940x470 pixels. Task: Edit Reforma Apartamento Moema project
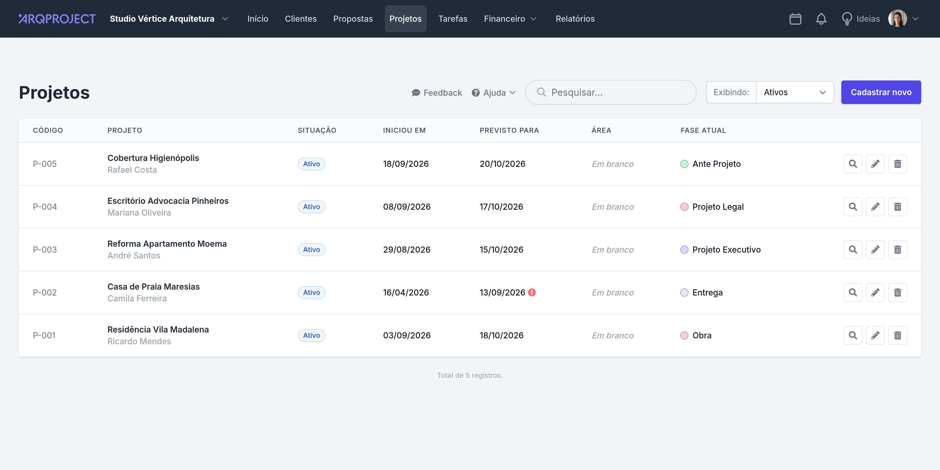pos(875,250)
